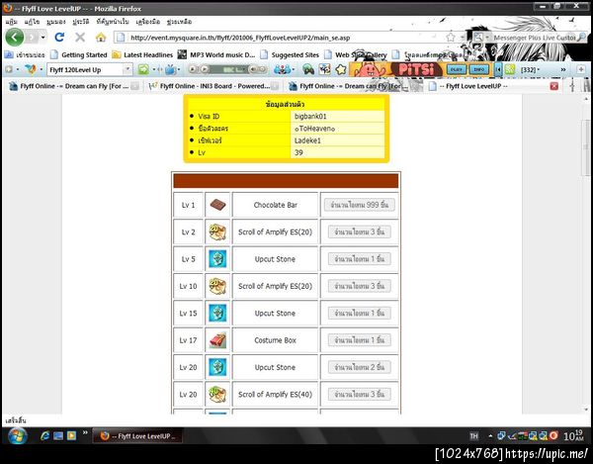
Task: Open the Suggested Sites bookmark
Action: pos(290,54)
